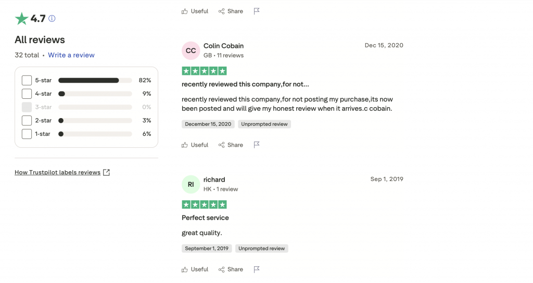This screenshot has height=283, width=533.
Task: Mark richard's review as Useful
Action: [195, 269]
